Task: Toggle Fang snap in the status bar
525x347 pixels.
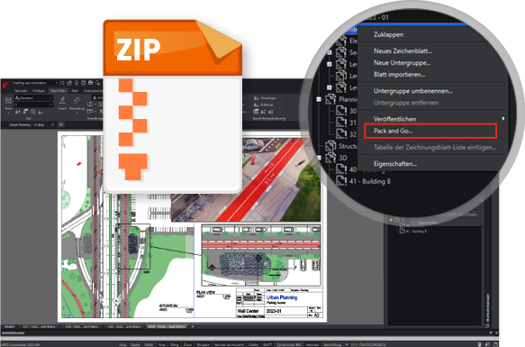Action: tap(122, 344)
